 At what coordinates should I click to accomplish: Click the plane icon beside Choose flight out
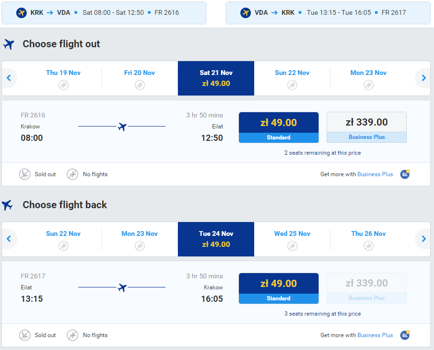9,44
